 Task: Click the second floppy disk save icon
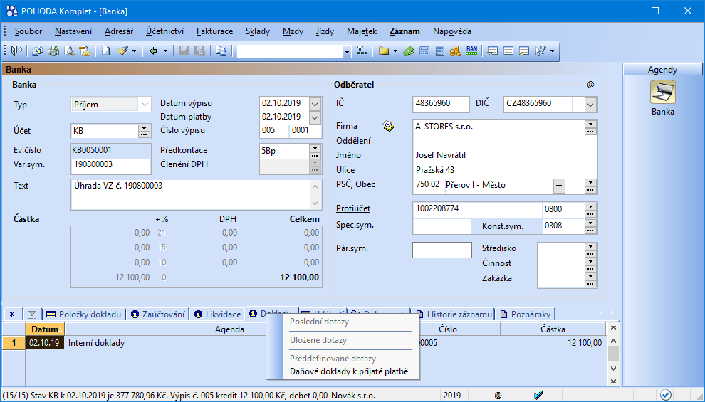pos(199,51)
